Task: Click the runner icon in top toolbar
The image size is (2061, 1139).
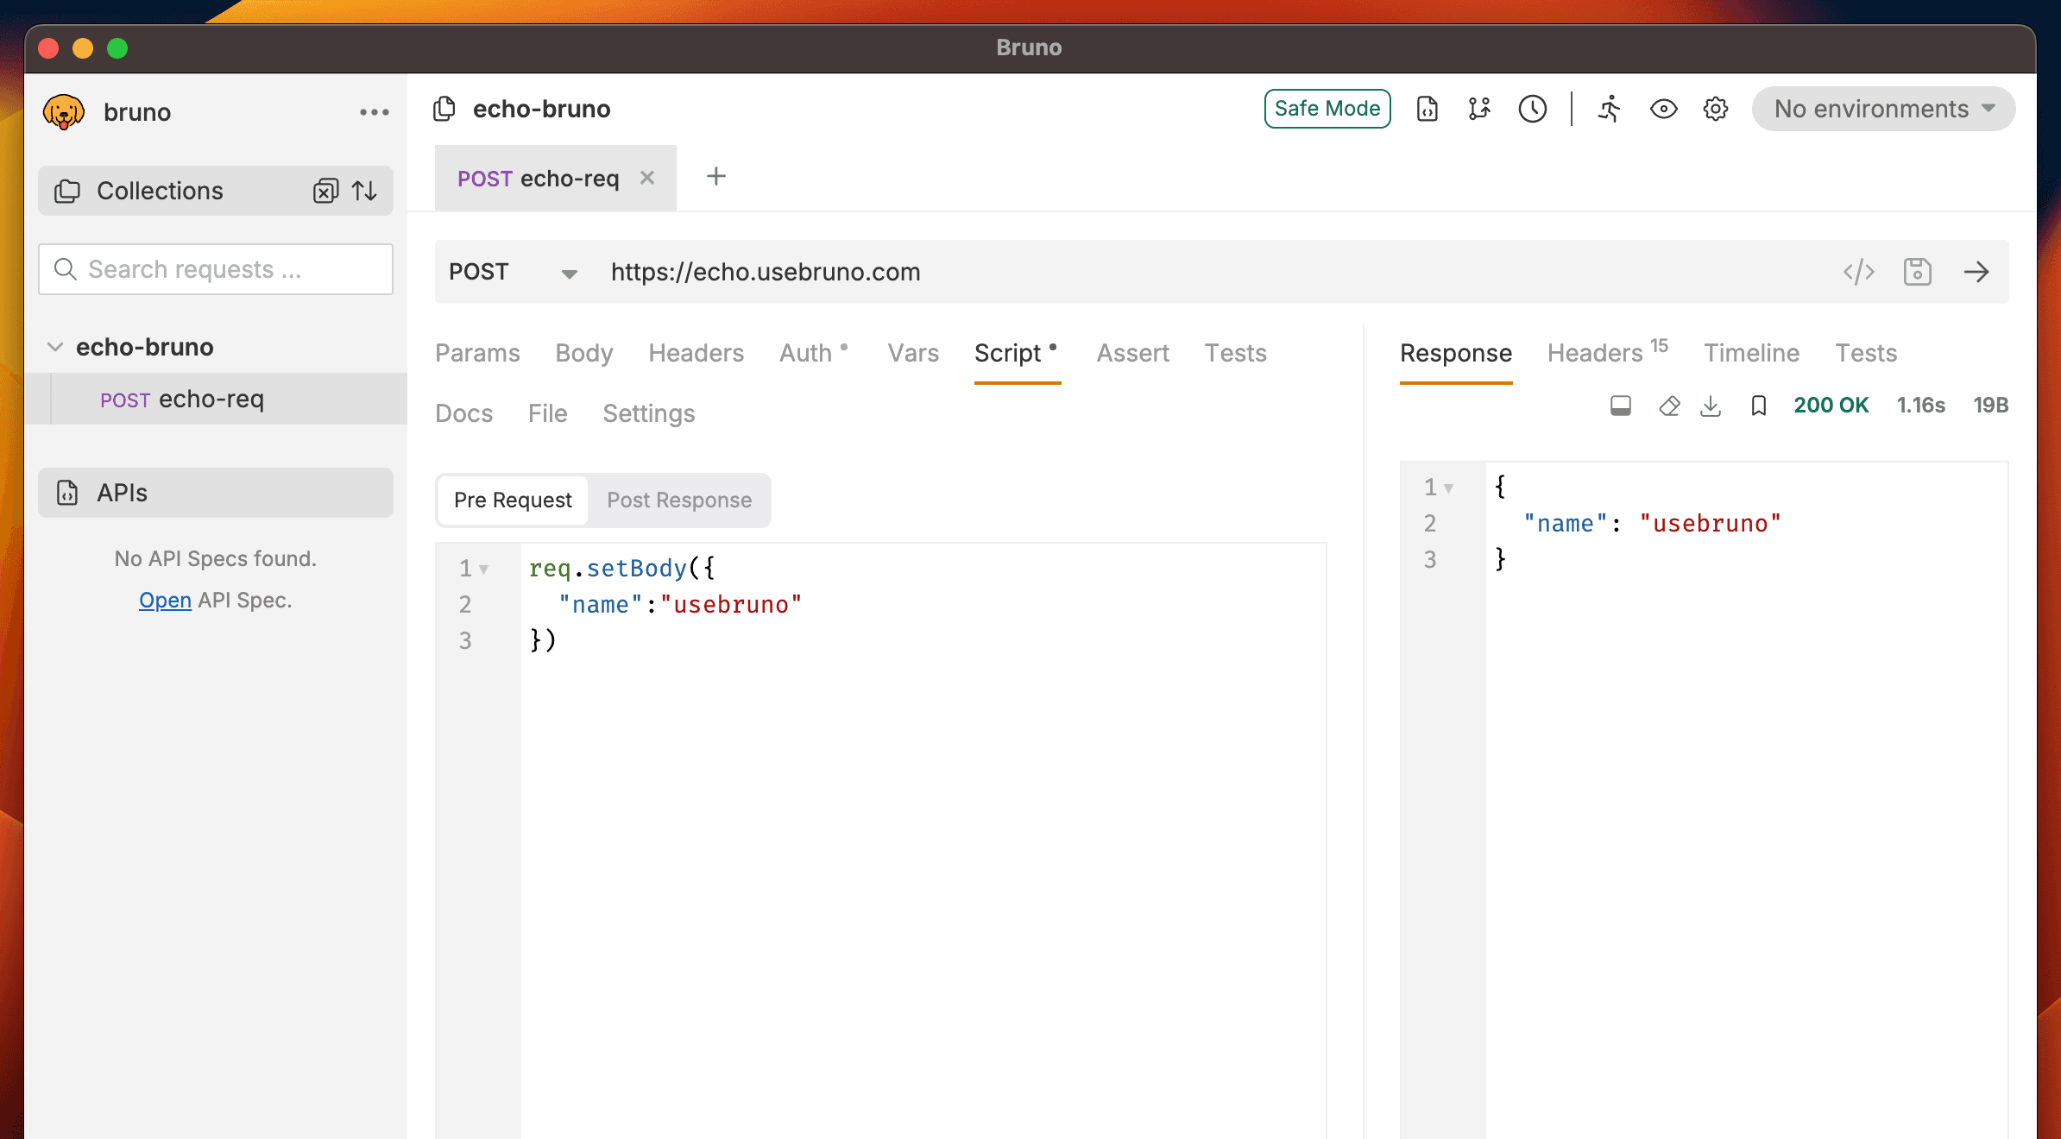Action: point(1609,109)
